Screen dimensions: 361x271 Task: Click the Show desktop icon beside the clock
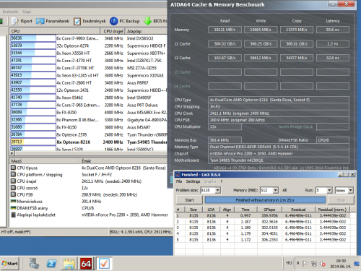click(357, 264)
